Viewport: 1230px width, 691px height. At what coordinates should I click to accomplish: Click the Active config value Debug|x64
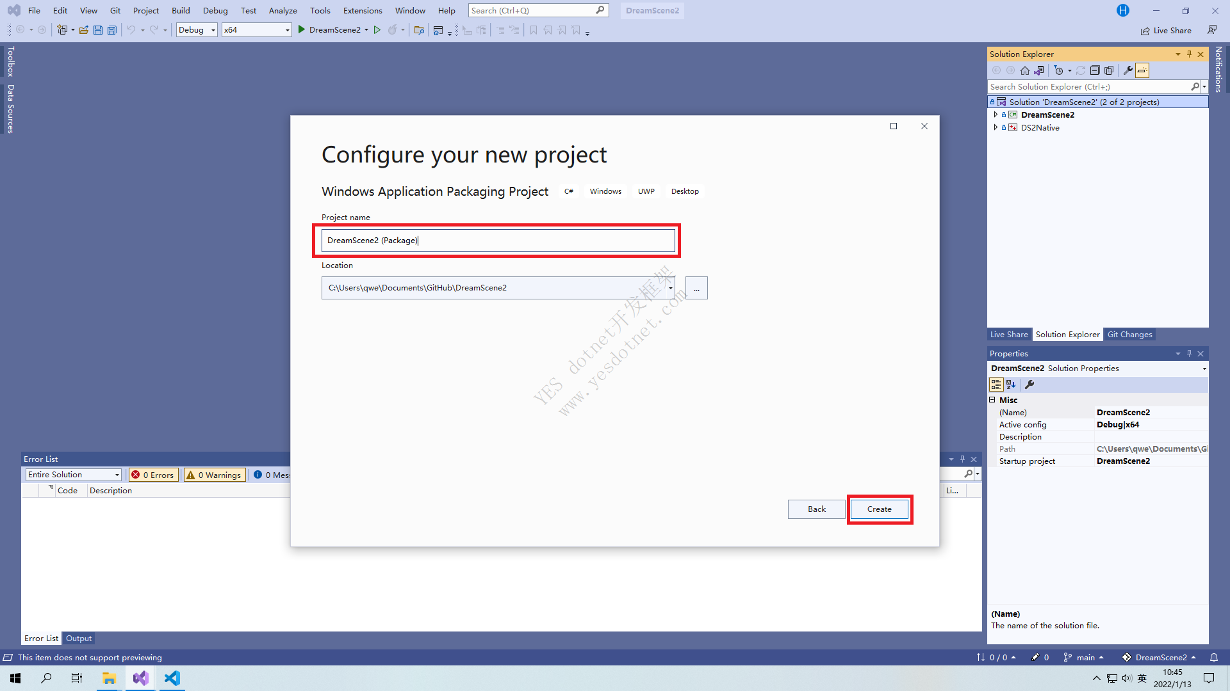pyautogui.click(x=1118, y=425)
